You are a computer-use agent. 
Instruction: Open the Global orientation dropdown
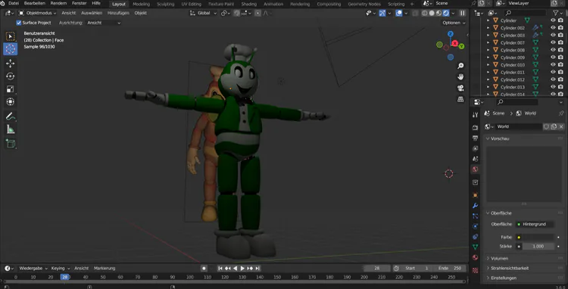(203, 13)
